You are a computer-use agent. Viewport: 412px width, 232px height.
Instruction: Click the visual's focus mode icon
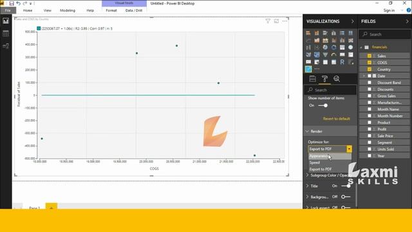pyautogui.click(x=276, y=21)
